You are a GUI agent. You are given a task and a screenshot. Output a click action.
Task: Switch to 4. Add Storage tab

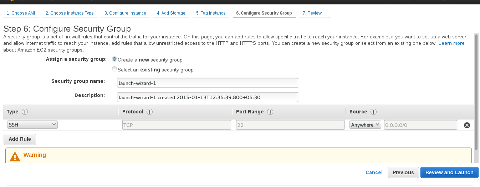(x=171, y=13)
